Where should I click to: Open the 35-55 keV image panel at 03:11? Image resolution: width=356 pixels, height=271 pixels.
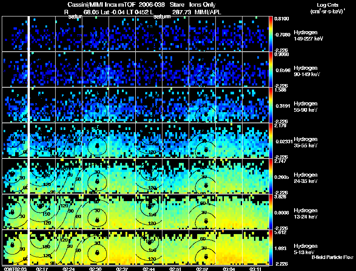pos(255,141)
